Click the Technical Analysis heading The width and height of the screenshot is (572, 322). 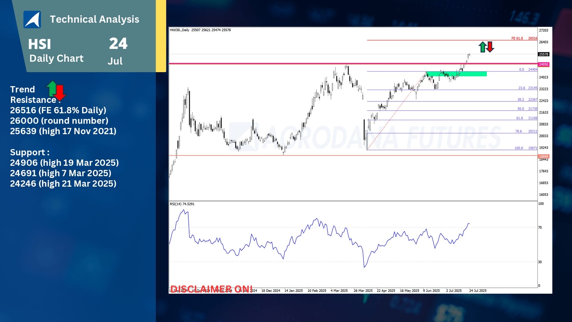tap(94, 19)
